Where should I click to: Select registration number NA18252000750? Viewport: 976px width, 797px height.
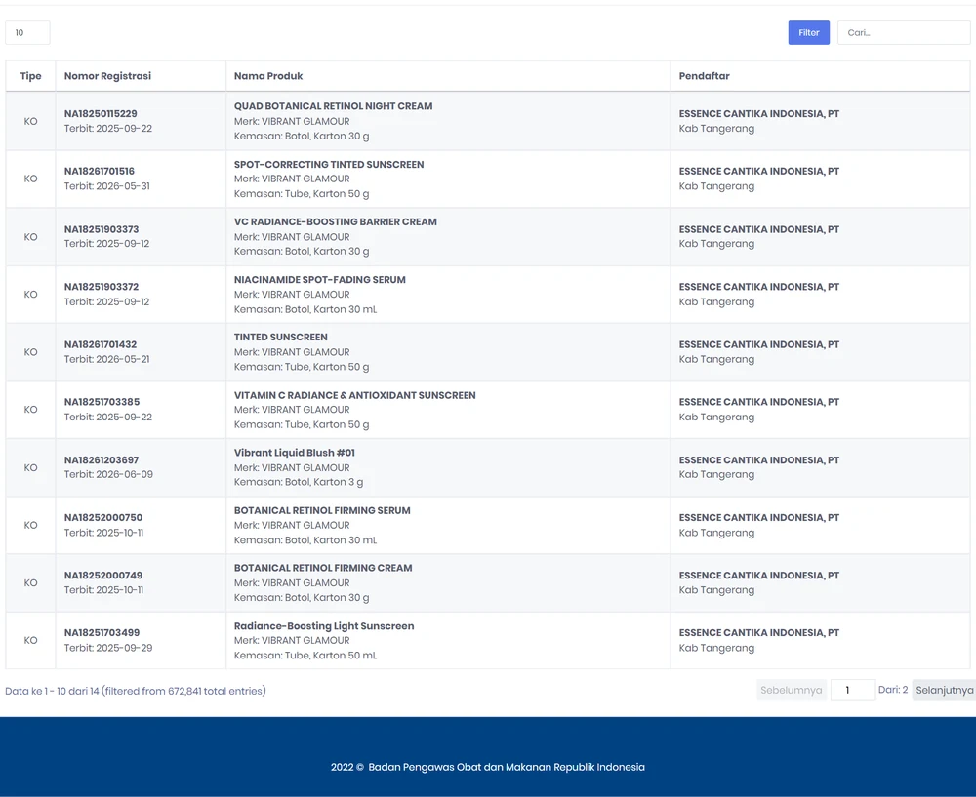click(103, 518)
